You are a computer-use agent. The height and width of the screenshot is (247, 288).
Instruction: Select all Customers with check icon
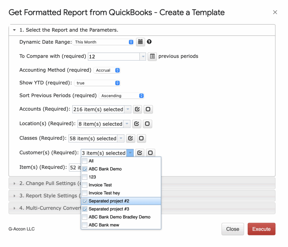[x=140, y=153]
